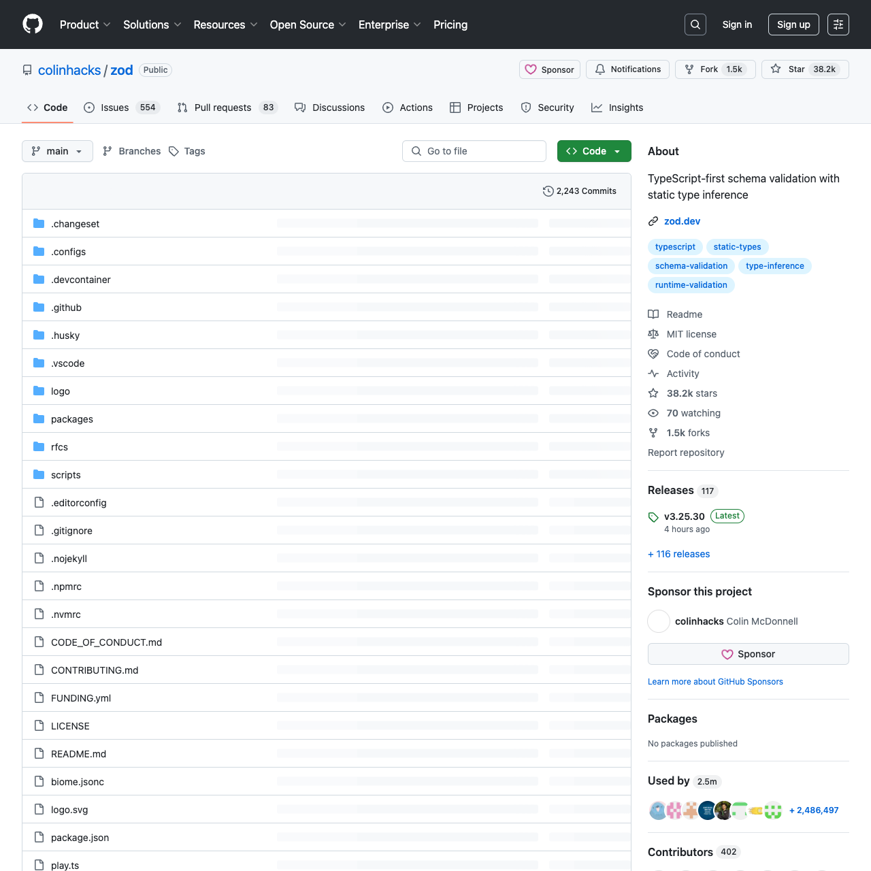Click the large Sponsor button in sidebar

[749, 654]
